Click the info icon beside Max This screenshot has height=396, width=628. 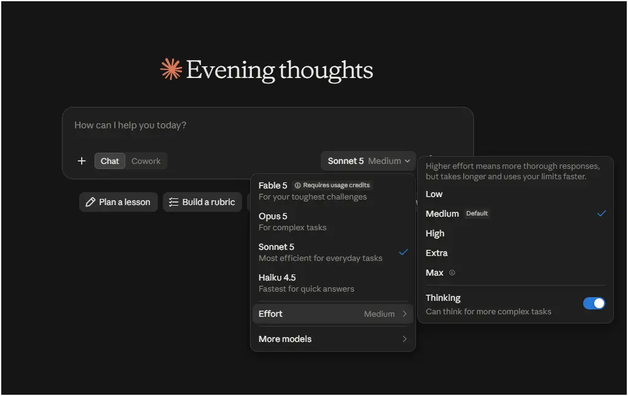452,273
